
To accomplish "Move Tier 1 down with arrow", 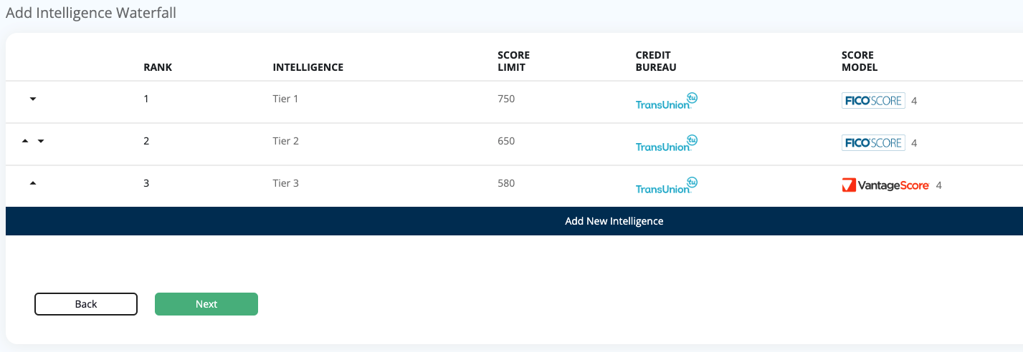I will tap(32, 99).
